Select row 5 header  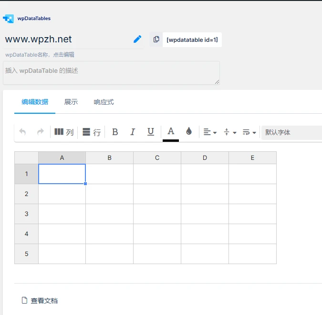click(x=27, y=254)
